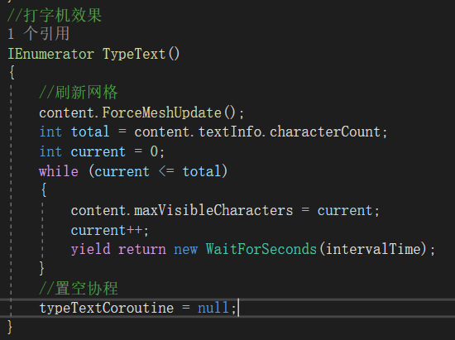
Task: Open the '1 个引用' CodeLens link
Action: pos(39,33)
